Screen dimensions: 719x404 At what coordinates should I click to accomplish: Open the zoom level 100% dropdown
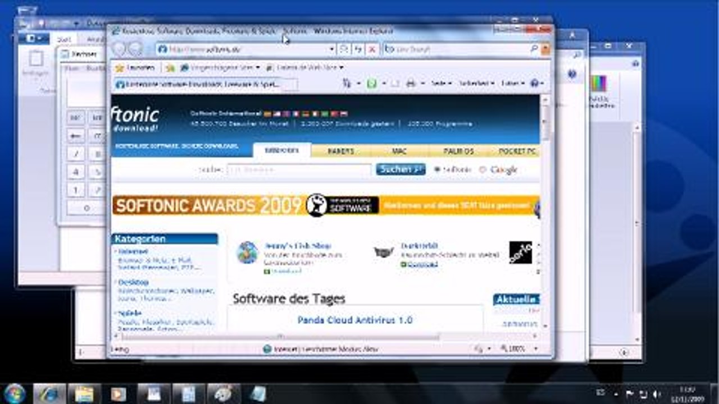536,349
